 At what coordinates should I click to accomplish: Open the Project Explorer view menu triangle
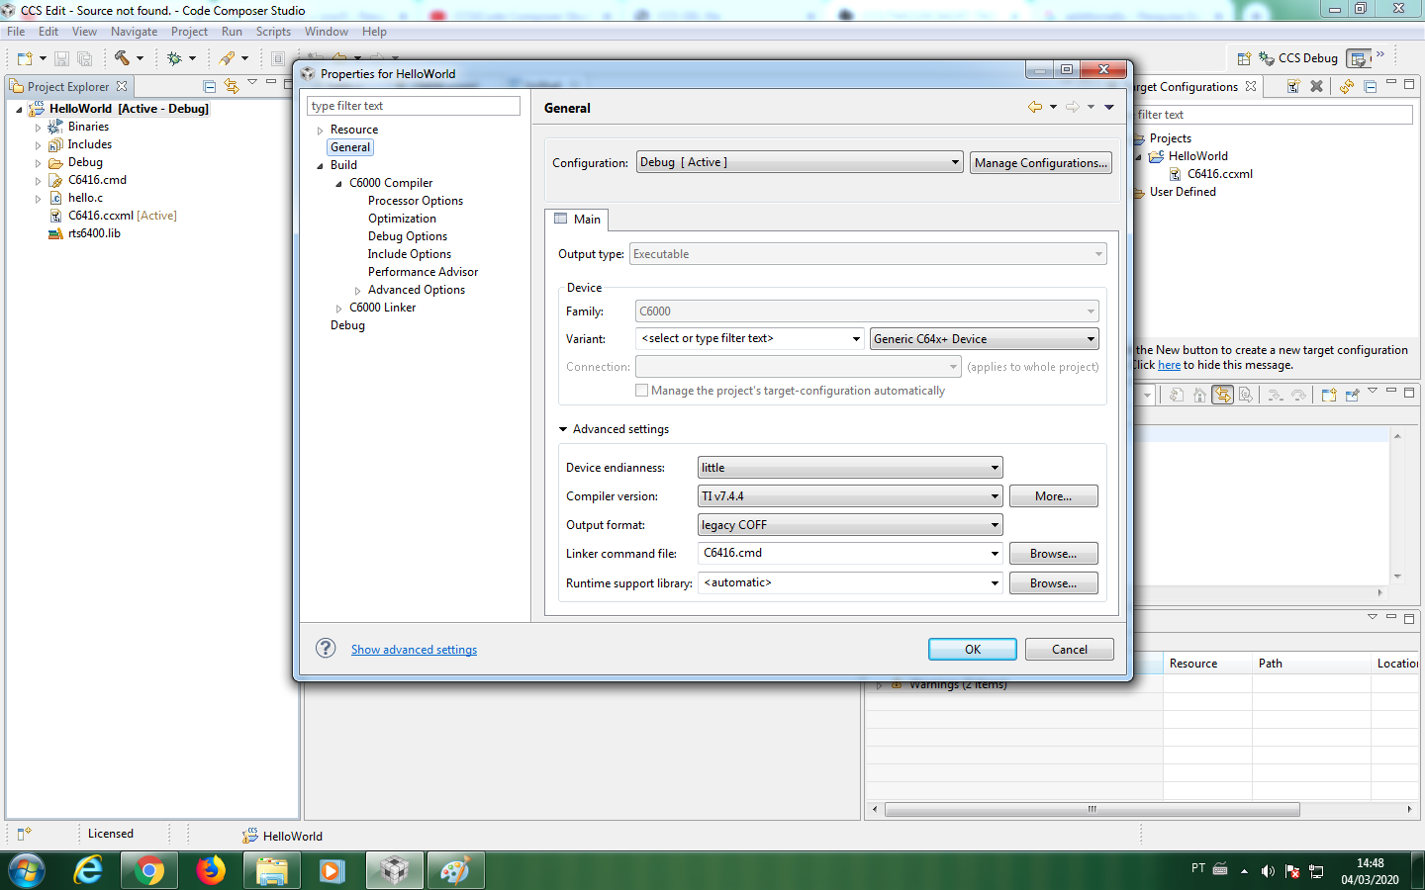click(252, 83)
